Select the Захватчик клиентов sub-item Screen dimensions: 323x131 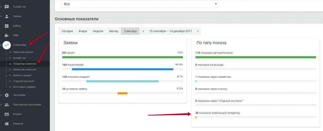(25, 70)
